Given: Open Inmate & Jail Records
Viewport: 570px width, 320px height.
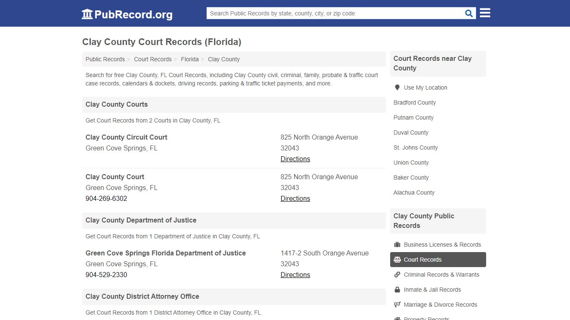Looking at the screenshot, I should [x=438, y=290].
